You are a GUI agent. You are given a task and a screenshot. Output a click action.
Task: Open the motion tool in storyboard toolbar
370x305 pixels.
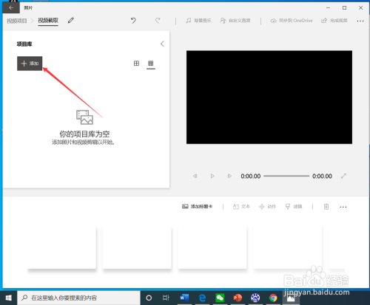[x=267, y=207]
